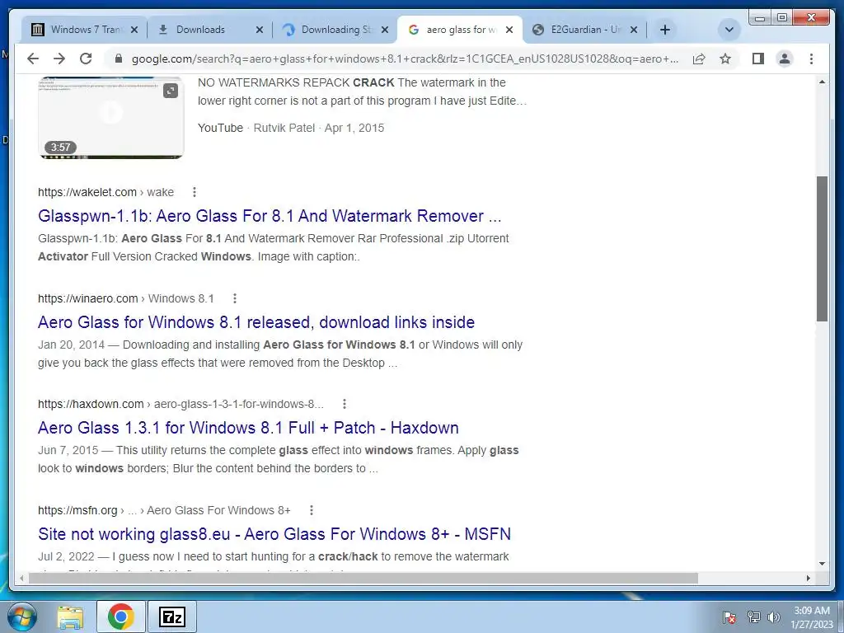Viewport: 844px width, 633px height.
Task: Open Chrome side panel
Action: [758, 59]
